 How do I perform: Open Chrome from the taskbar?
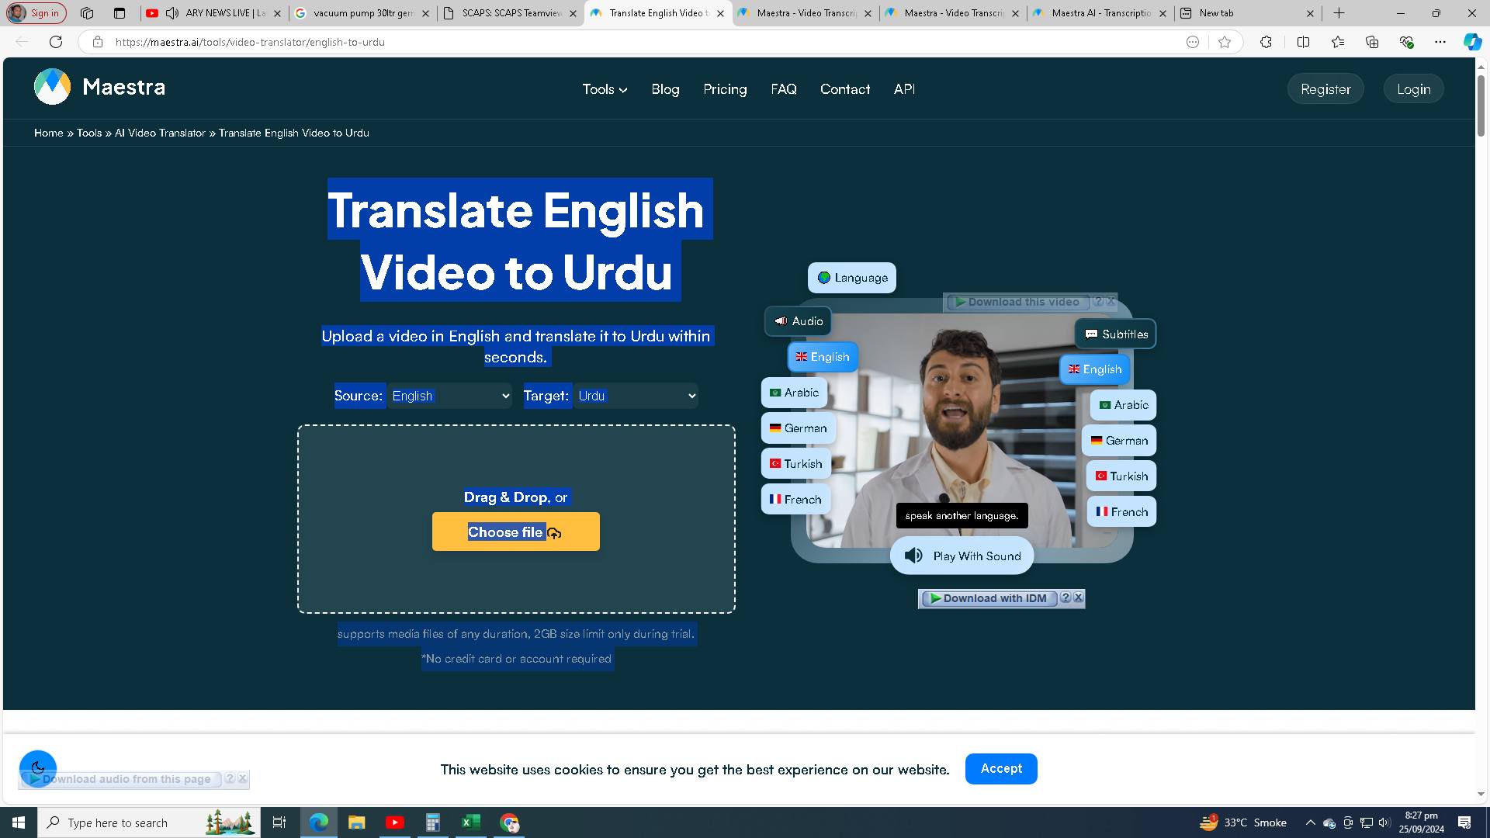pos(509,822)
